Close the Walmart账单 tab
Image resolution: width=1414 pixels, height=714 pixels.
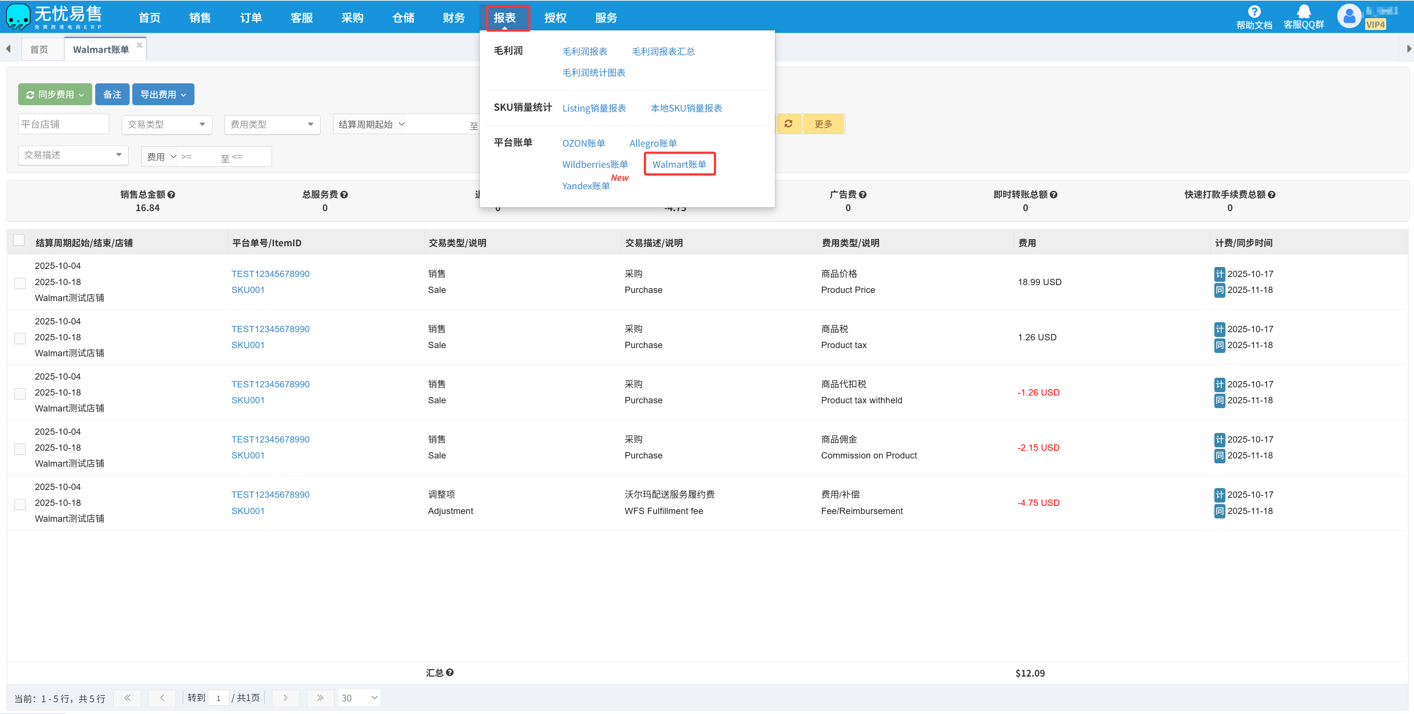(139, 45)
